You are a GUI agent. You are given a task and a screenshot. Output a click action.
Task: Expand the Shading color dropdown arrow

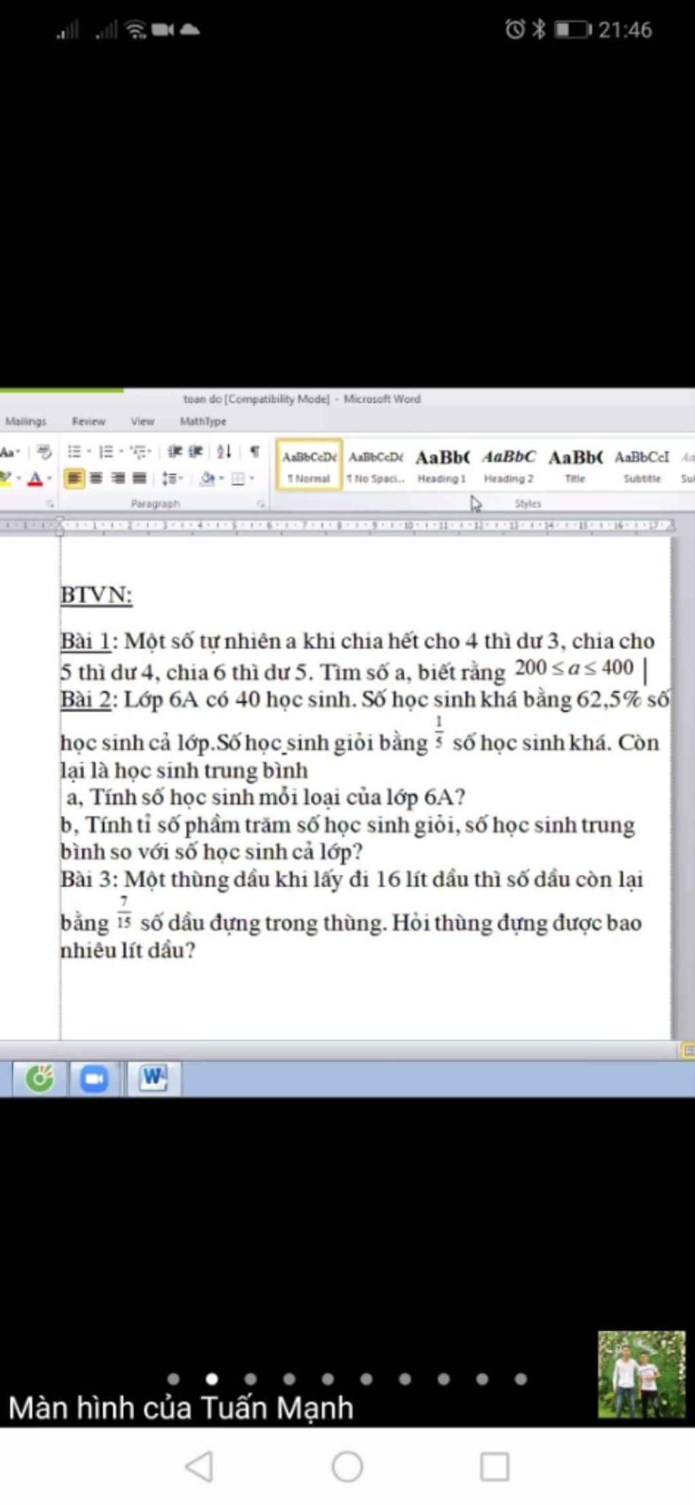click(221, 479)
